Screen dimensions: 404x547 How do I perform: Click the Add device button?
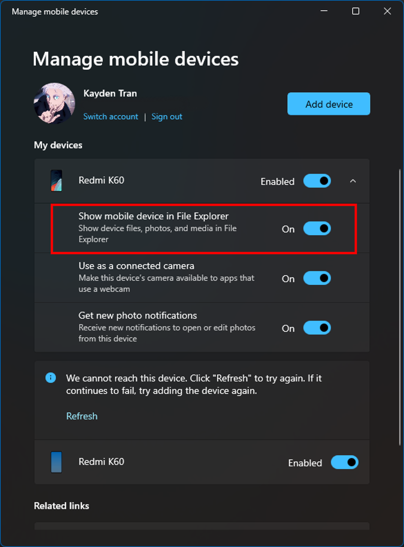click(x=328, y=104)
